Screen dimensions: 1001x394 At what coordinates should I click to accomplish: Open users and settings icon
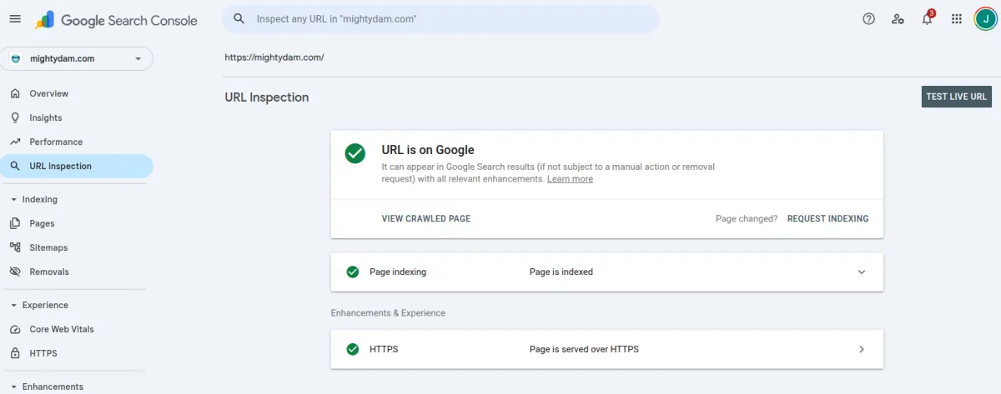(x=898, y=18)
